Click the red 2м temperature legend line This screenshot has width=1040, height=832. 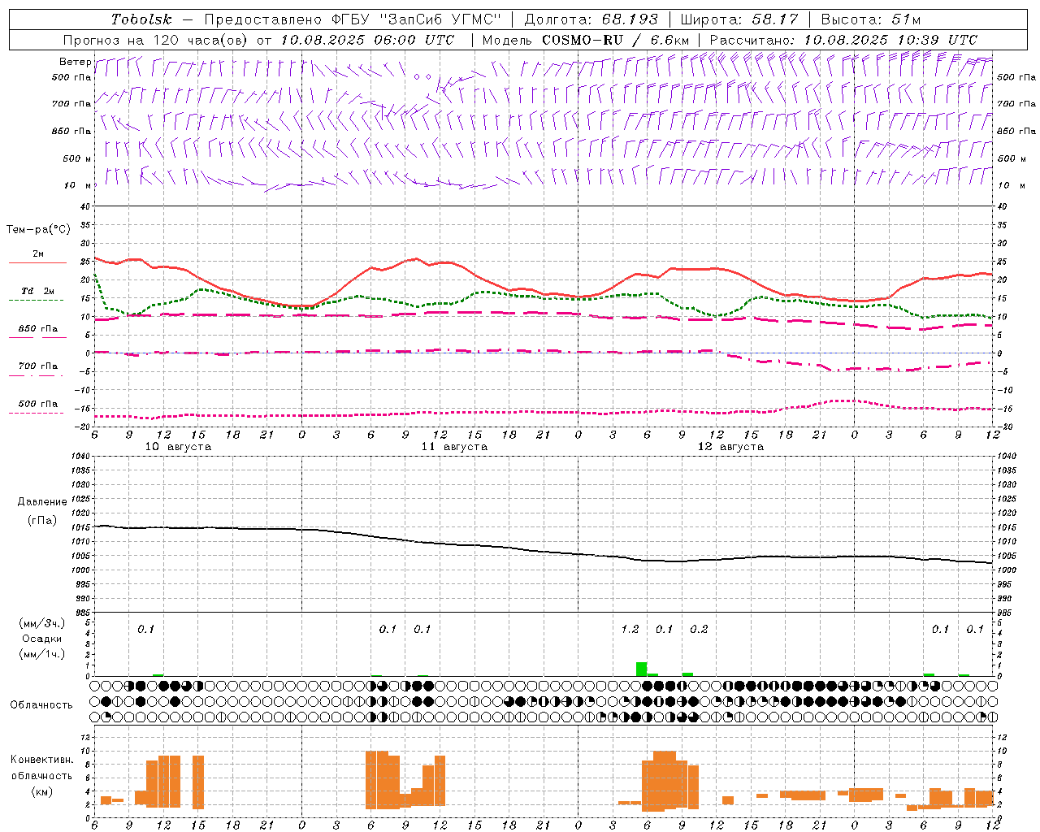[x=37, y=262]
